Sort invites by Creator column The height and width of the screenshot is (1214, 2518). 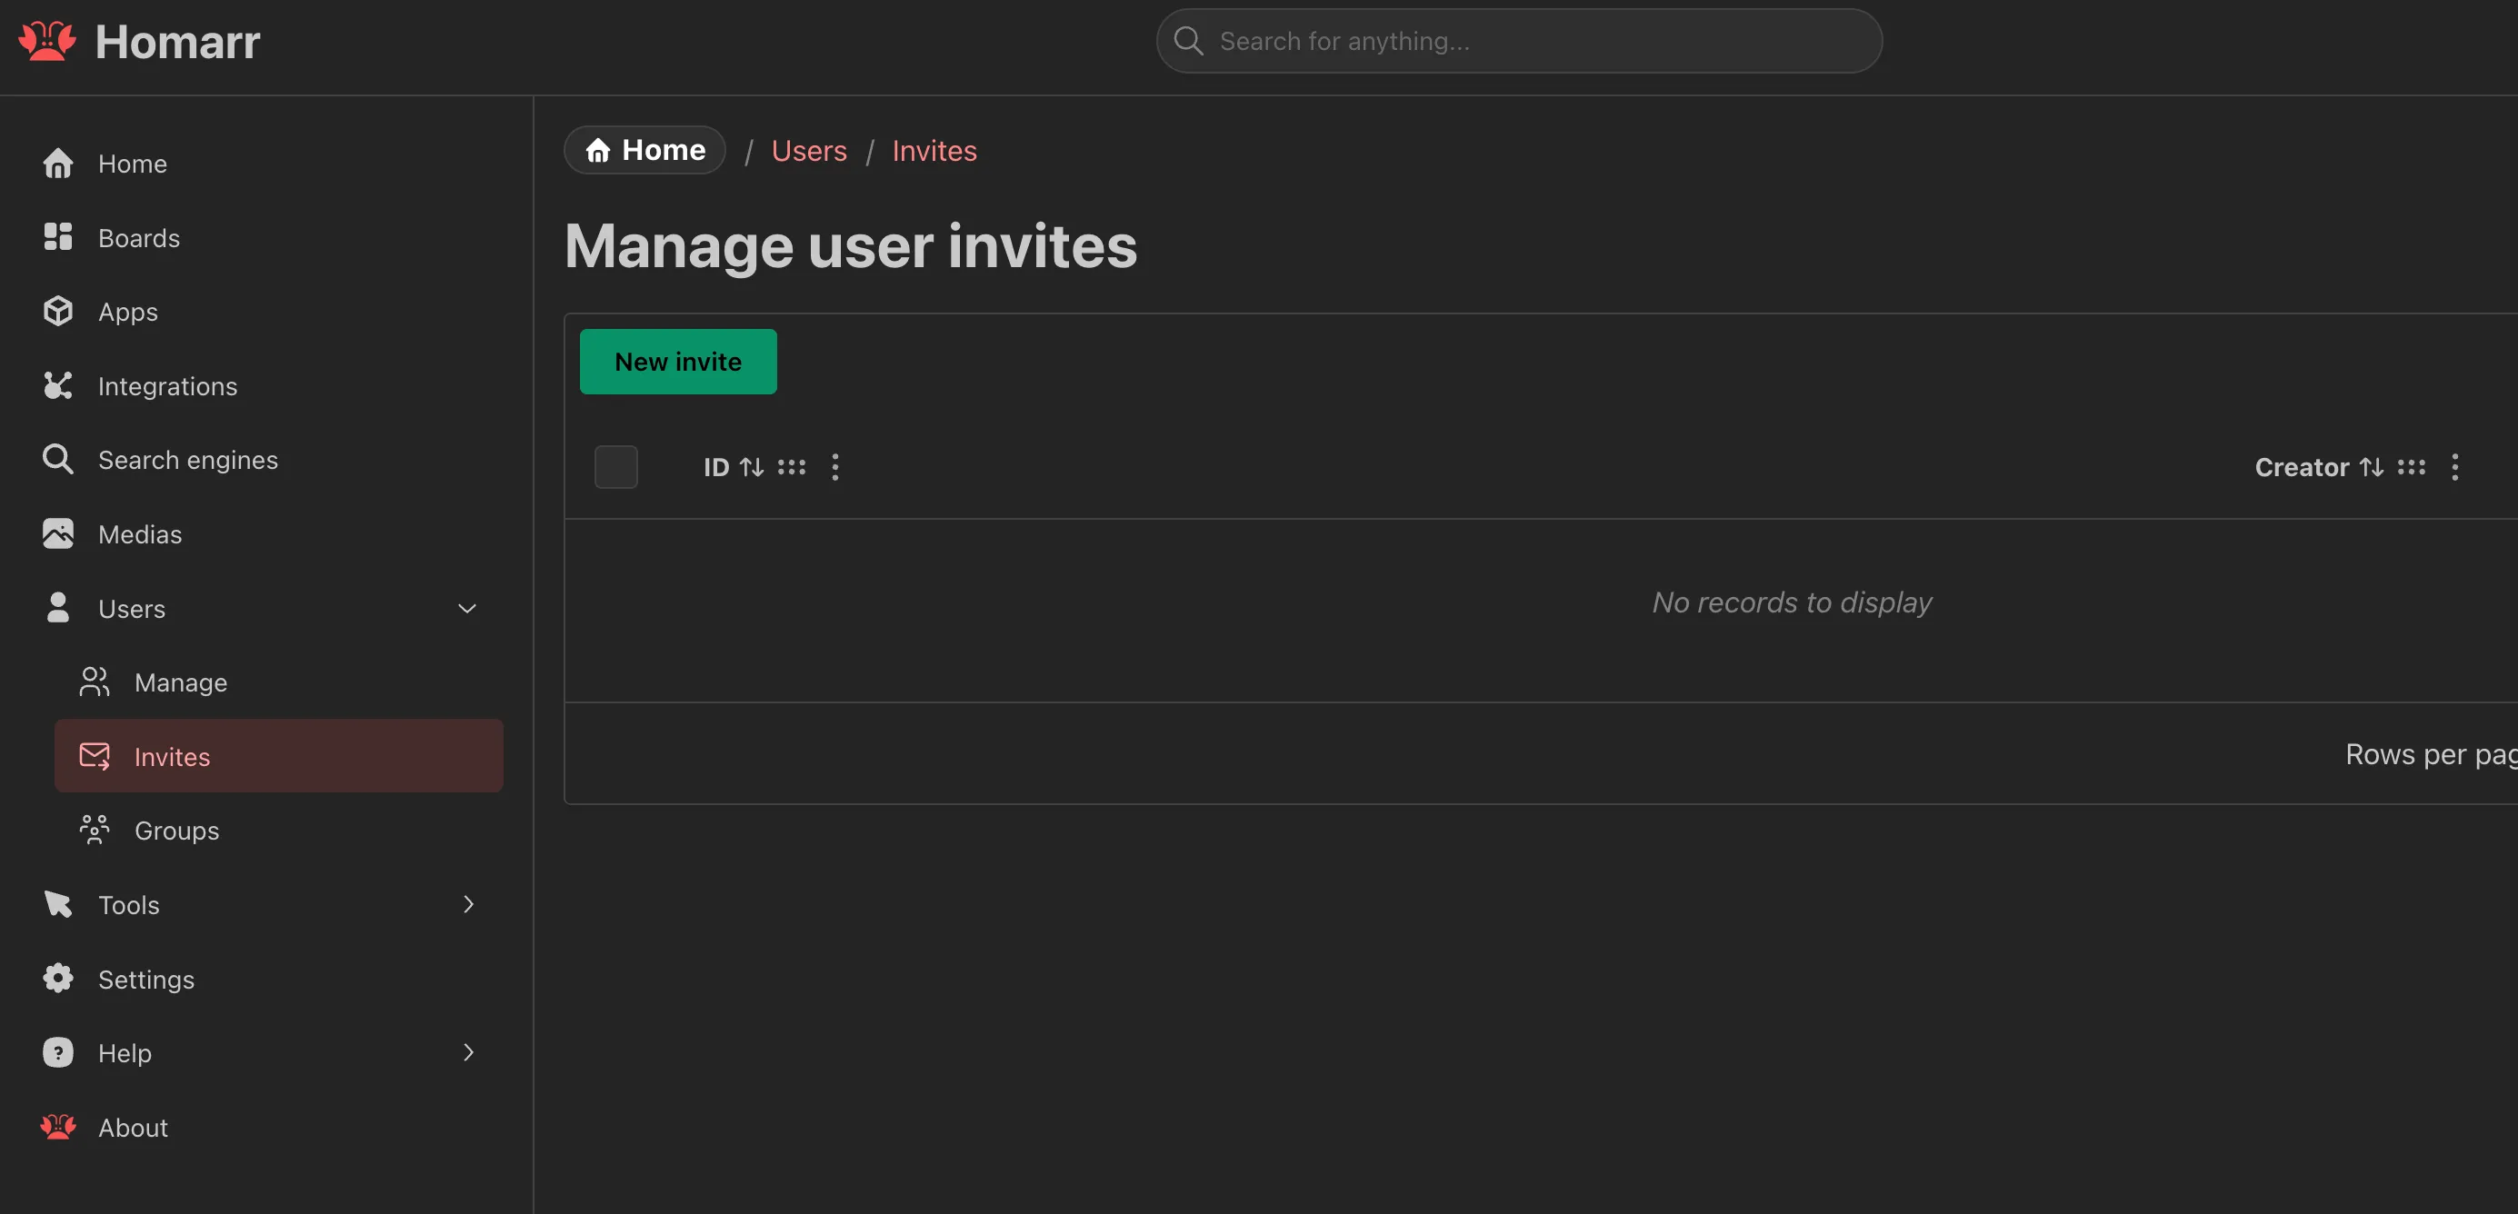click(2372, 467)
